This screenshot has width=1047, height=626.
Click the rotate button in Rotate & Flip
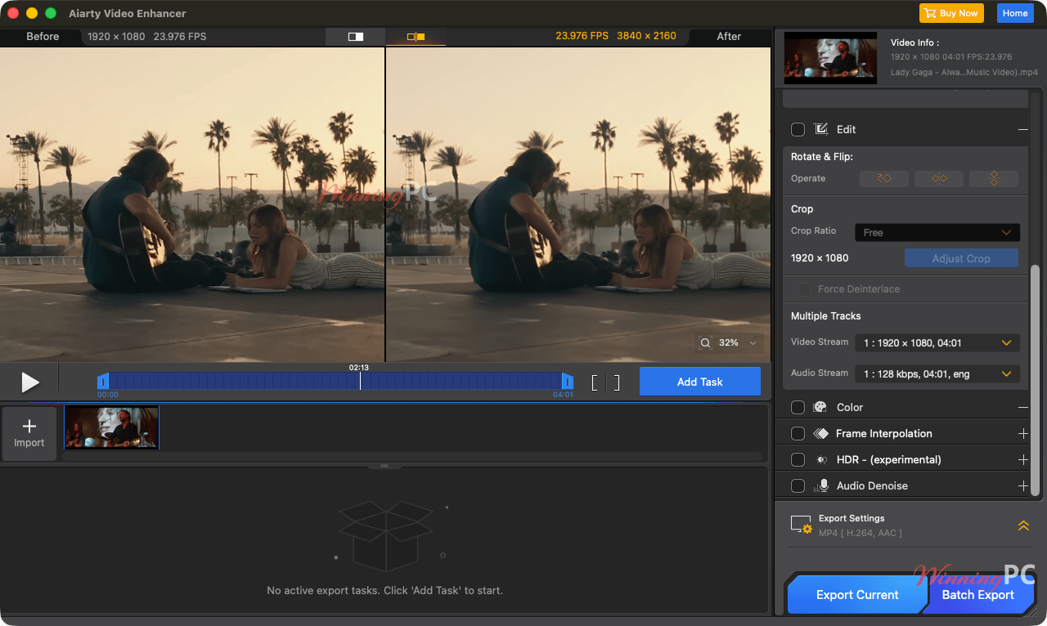[x=884, y=178]
